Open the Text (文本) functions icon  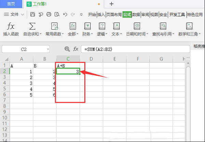(x=117, y=26)
